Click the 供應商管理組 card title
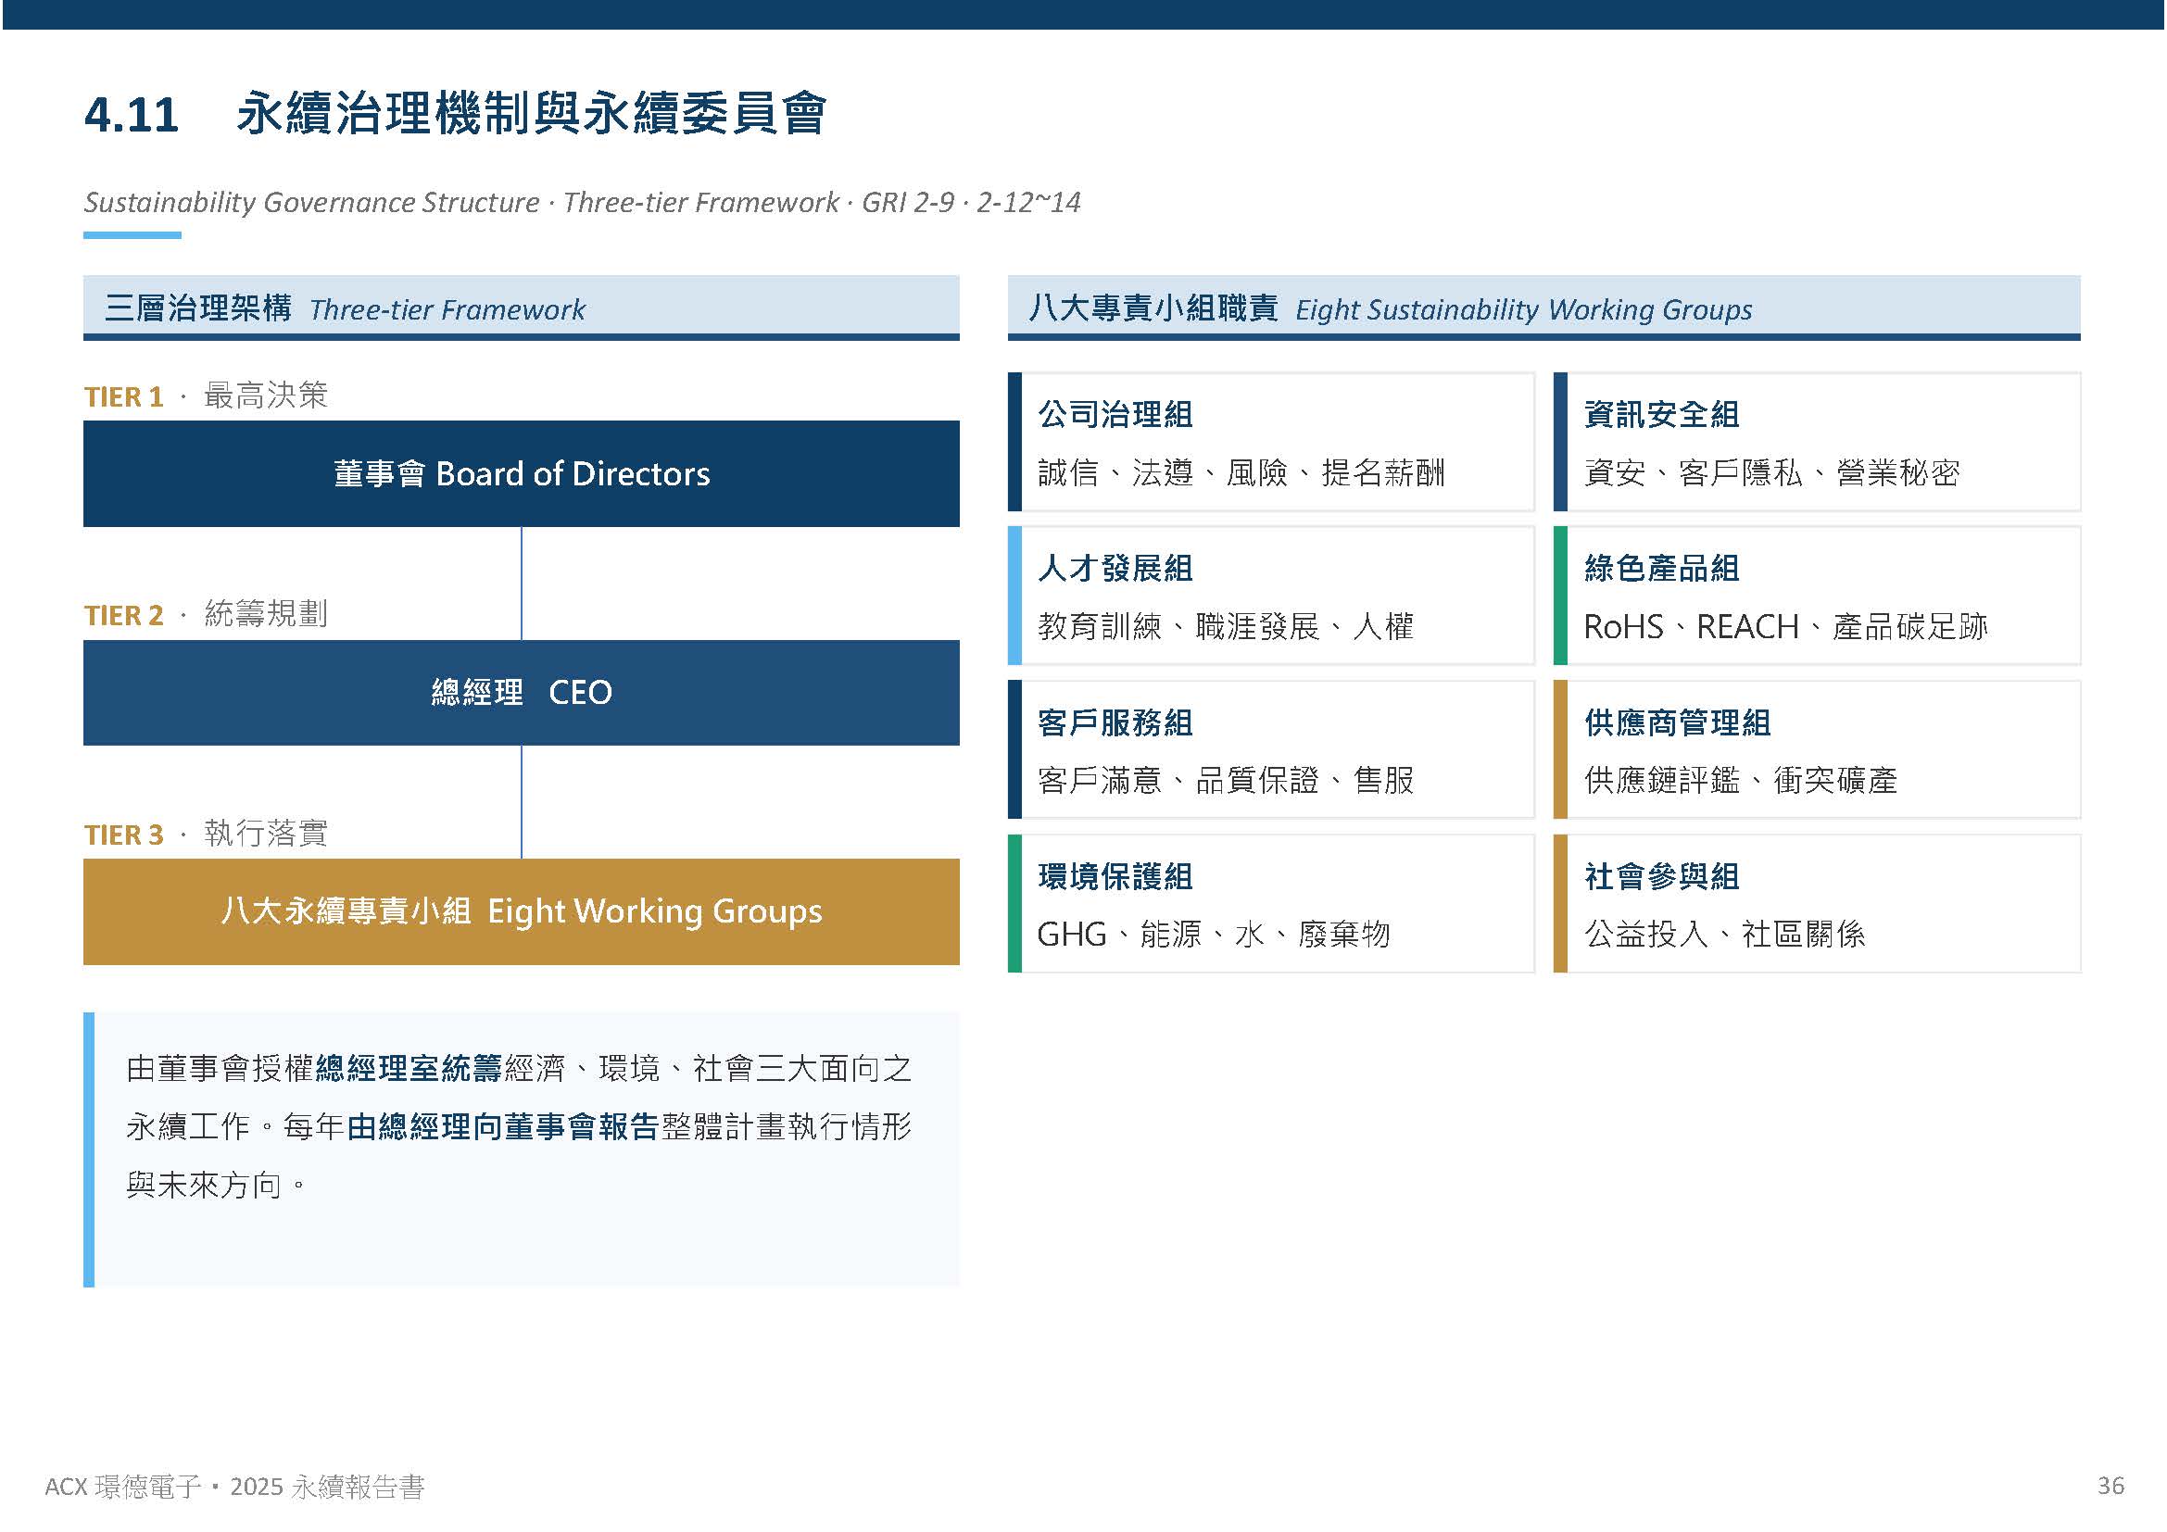The width and height of the screenshot is (2167, 1532). 1677,722
